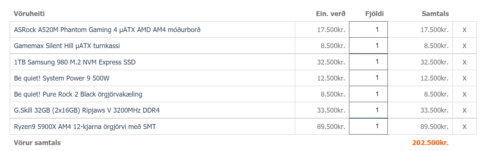Open G.Skill 32GB Ripjaws V product
Viewport: 483px width, 151px height.
coord(87,111)
